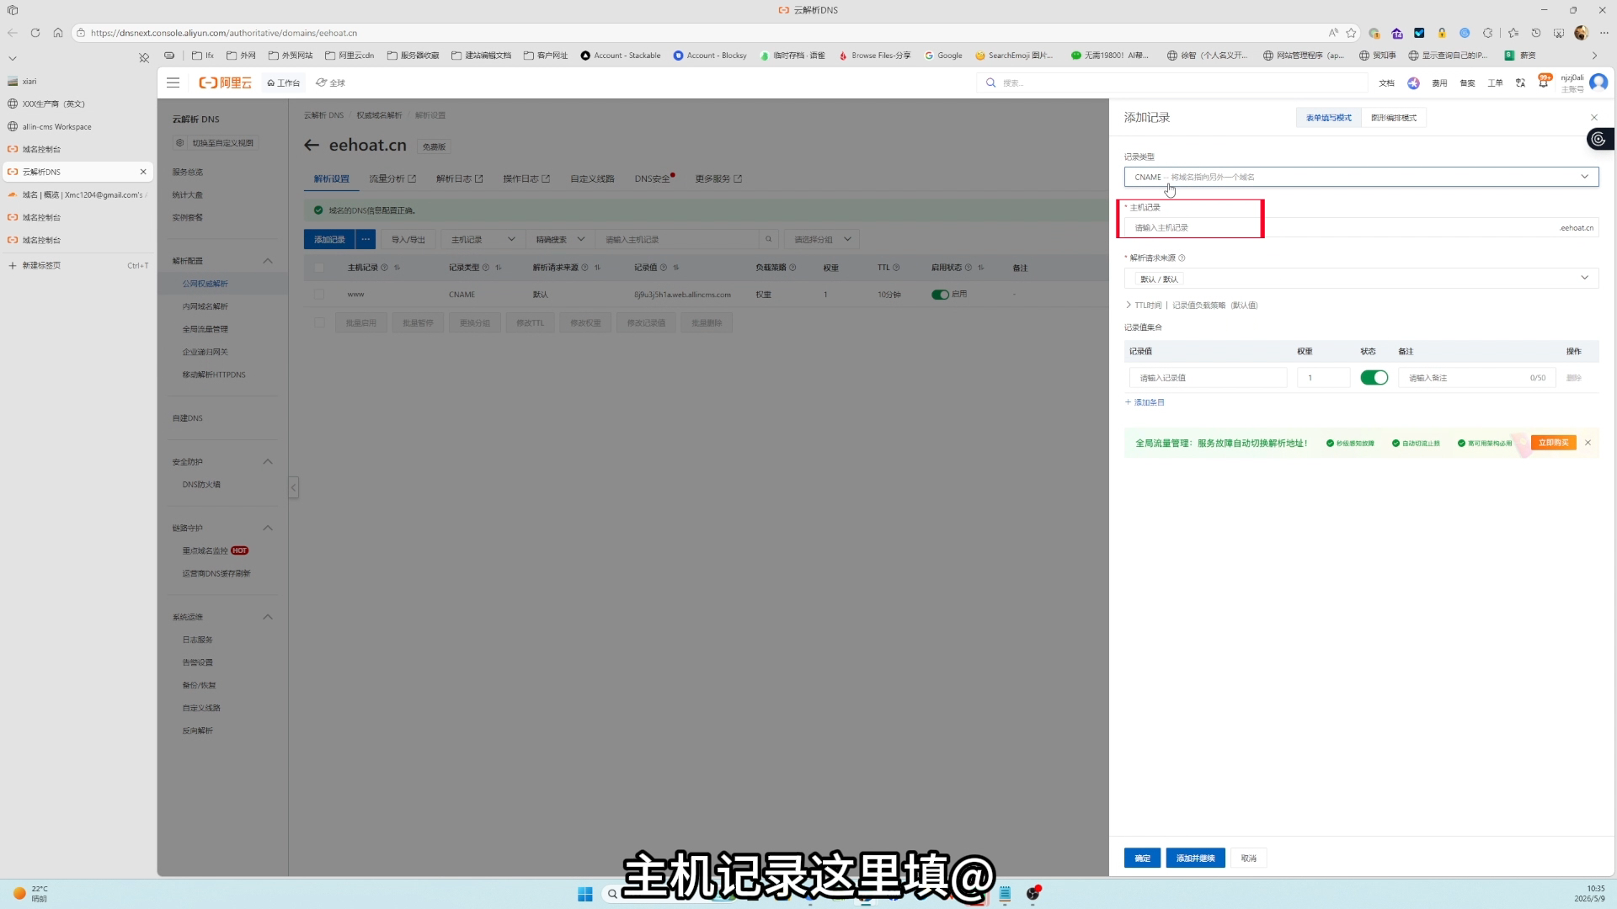The image size is (1617, 909).
Task: Open the 费用 billing menu
Action: pyautogui.click(x=1439, y=82)
